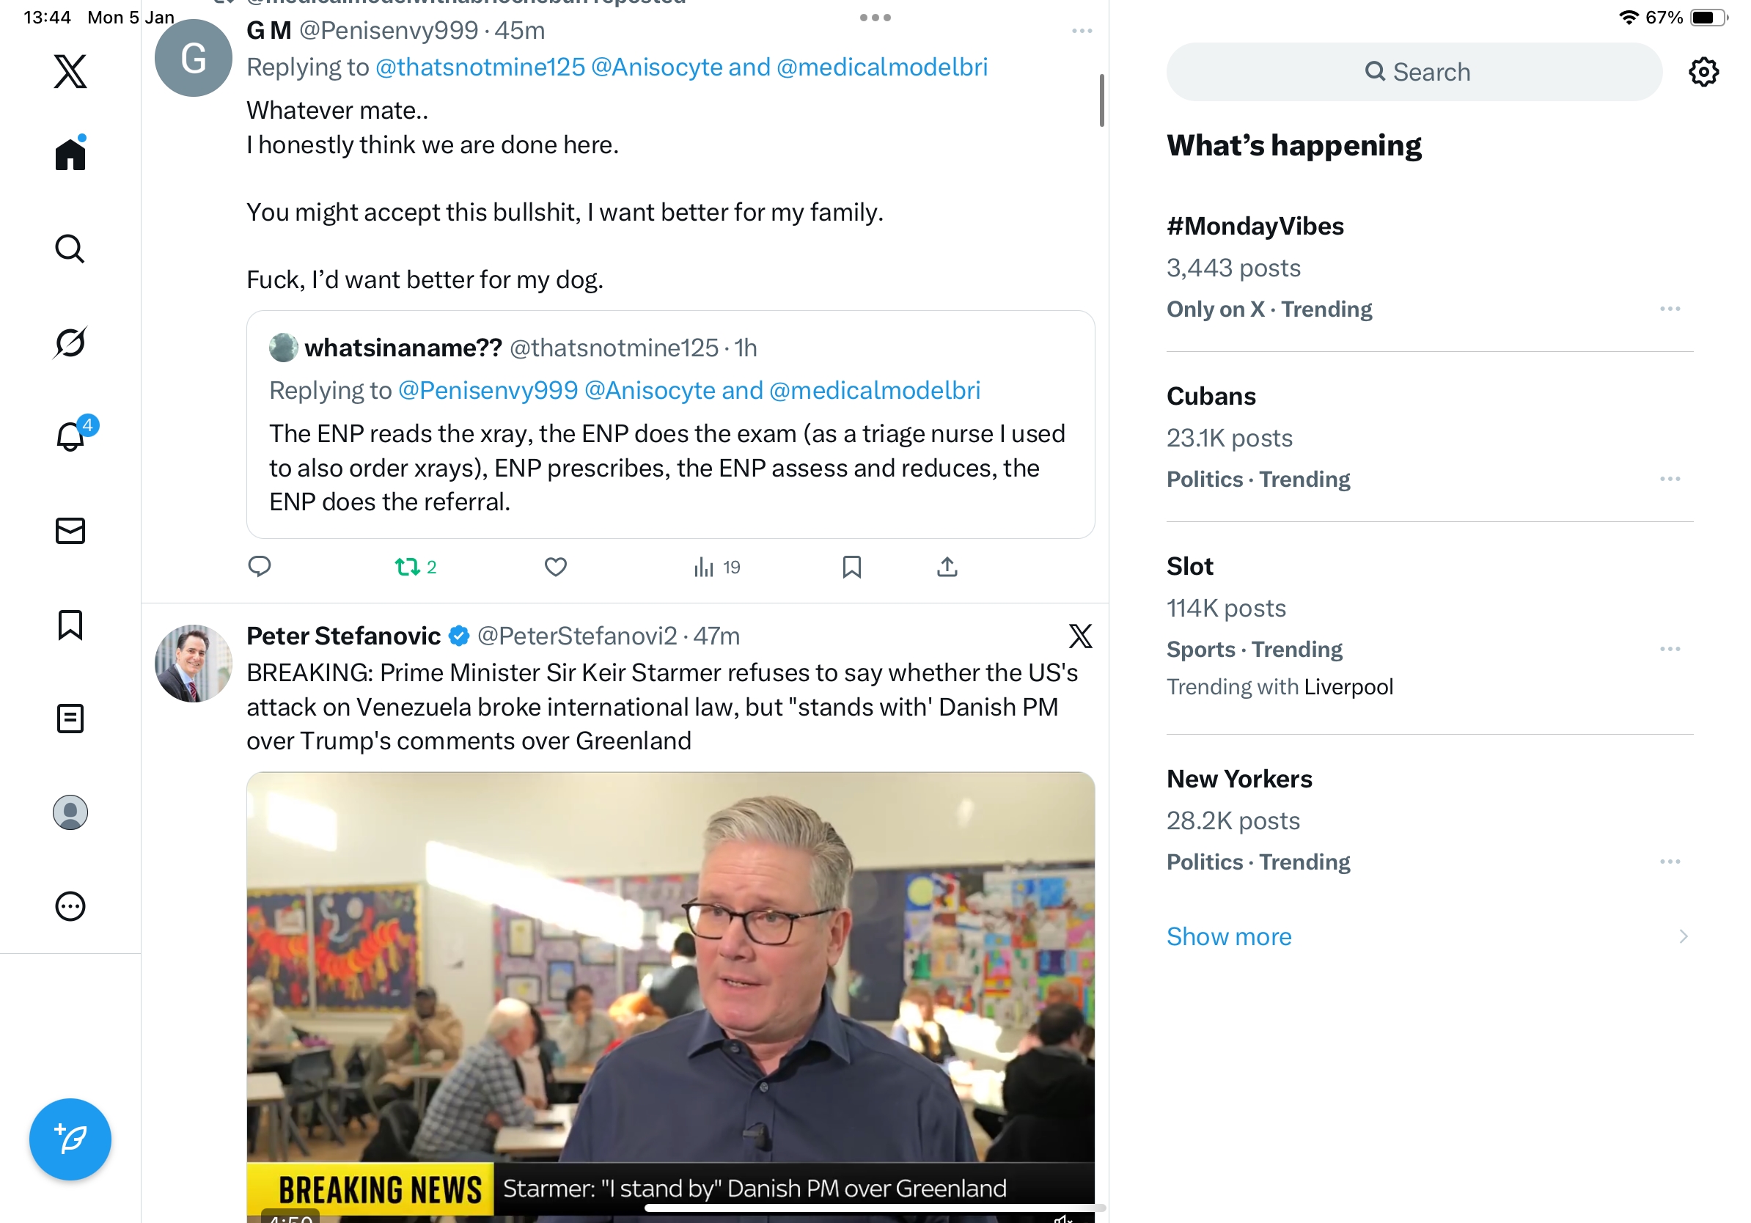
Task: Open direct messages envelope icon
Action: click(70, 531)
